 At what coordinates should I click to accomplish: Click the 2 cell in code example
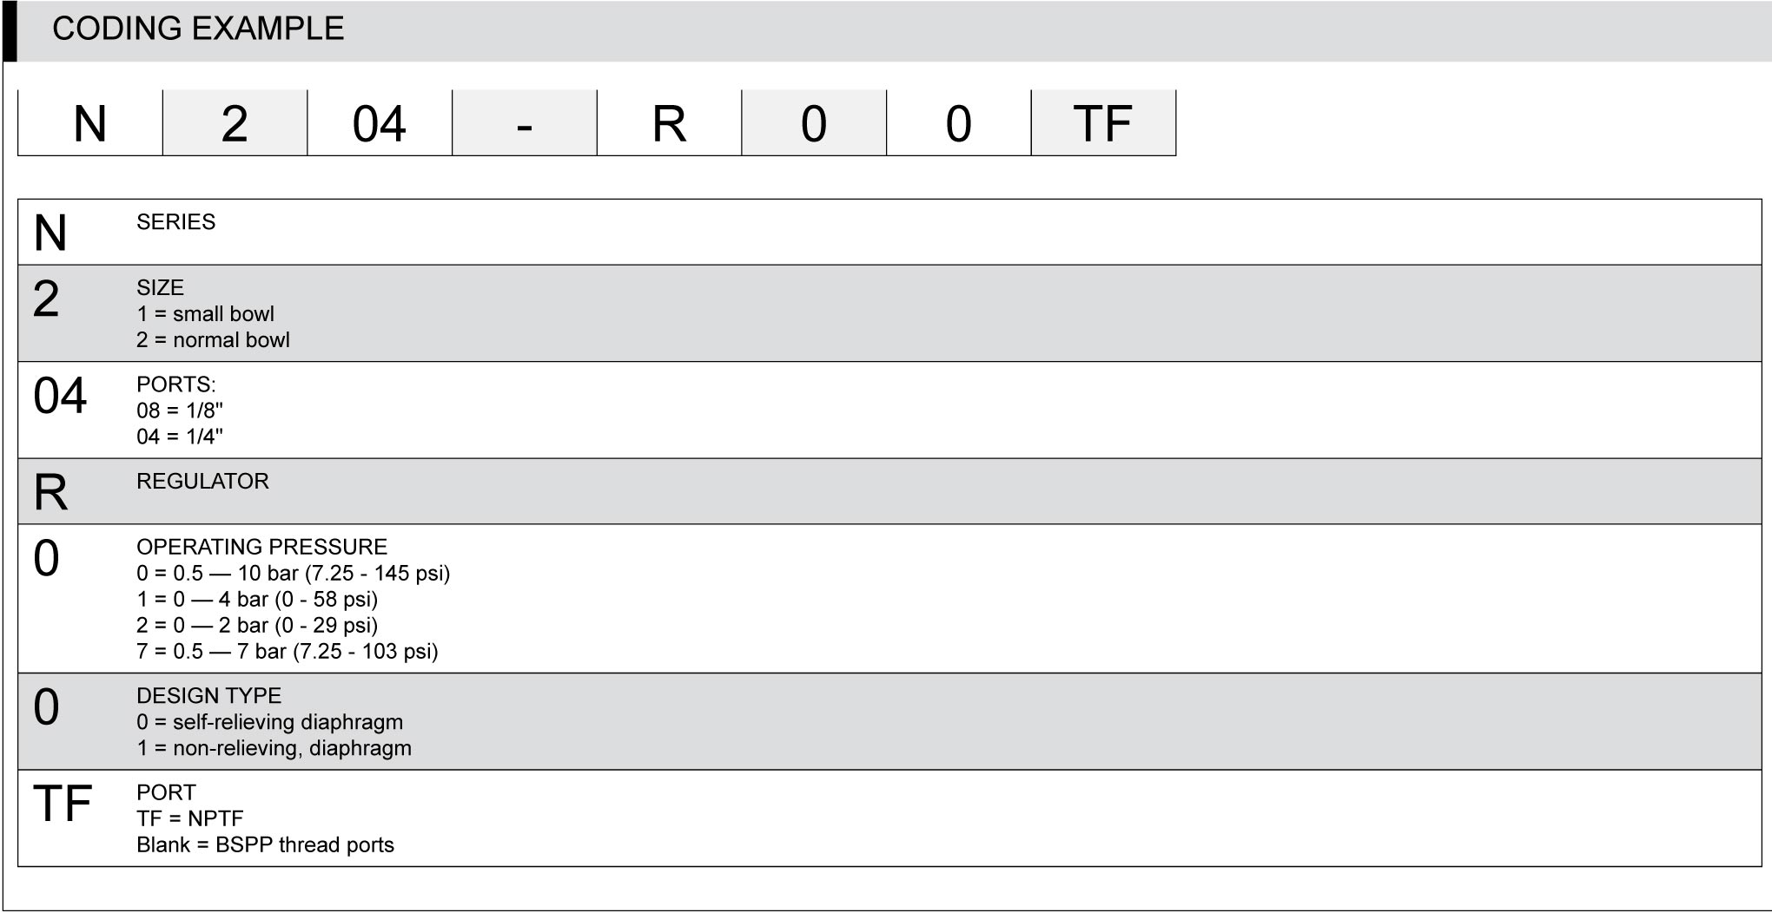235,123
